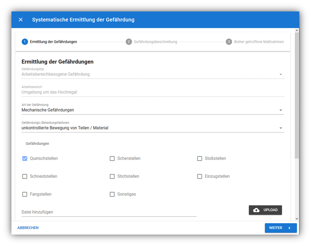The height and width of the screenshot is (246, 311).
Task: Click the dialog title Systematische Ermittlung der Gefährdung
Action: pyautogui.click(x=83, y=20)
